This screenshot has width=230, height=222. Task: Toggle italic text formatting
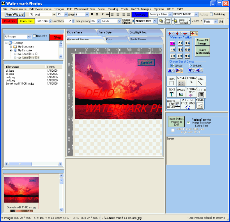102,14
